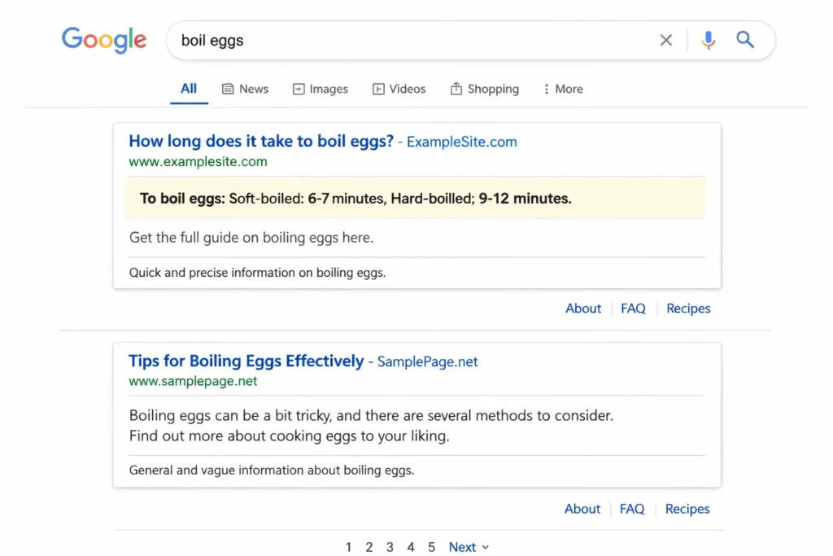Switch to the News tab
Image resolution: width=833 pixels, height=556 pixels.
click(245, 89)
